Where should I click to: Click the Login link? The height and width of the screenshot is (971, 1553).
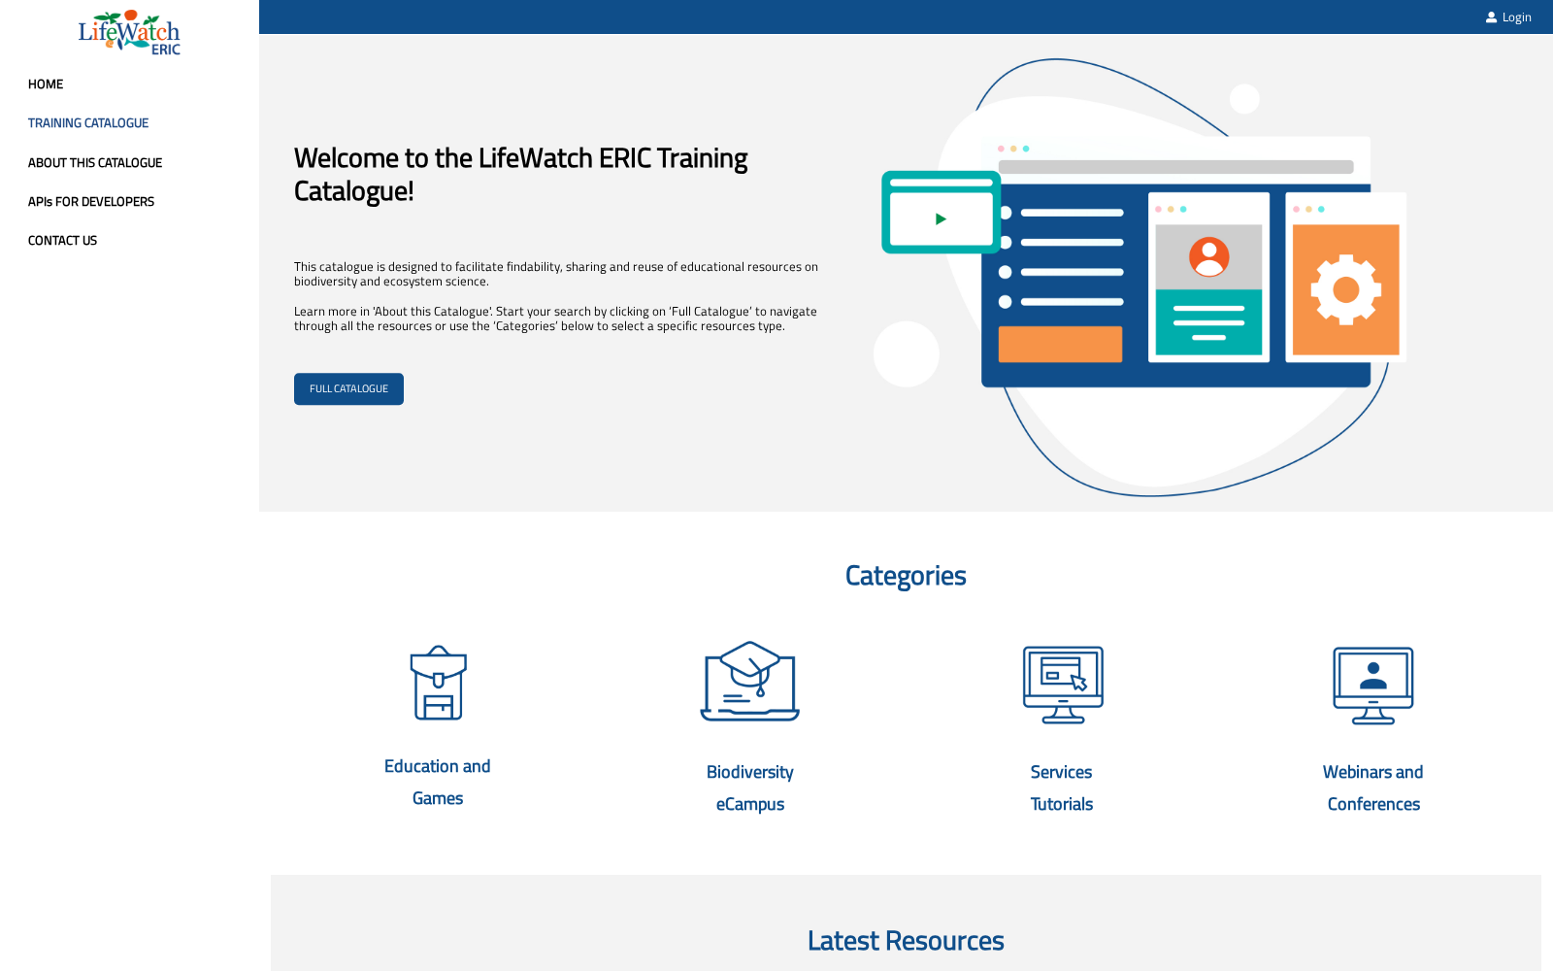point(1516,17)
